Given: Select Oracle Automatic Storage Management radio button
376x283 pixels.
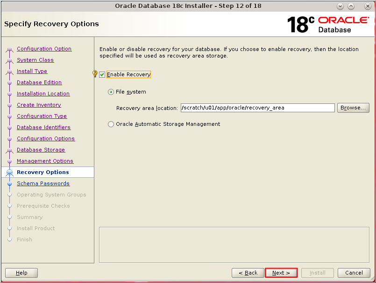Looking at the screenshot, I should click(111, 124).
